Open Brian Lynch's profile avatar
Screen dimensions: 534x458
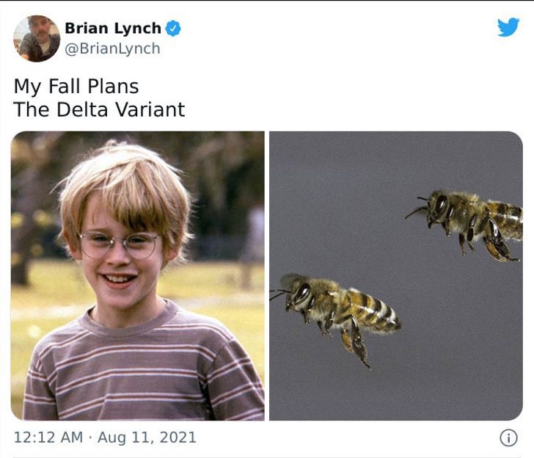click(37, 38)
